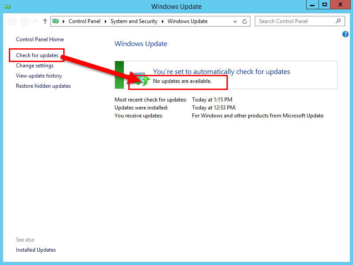Click the update status shield icon
This screenshot has height=265, width=353.
(140, 79)
